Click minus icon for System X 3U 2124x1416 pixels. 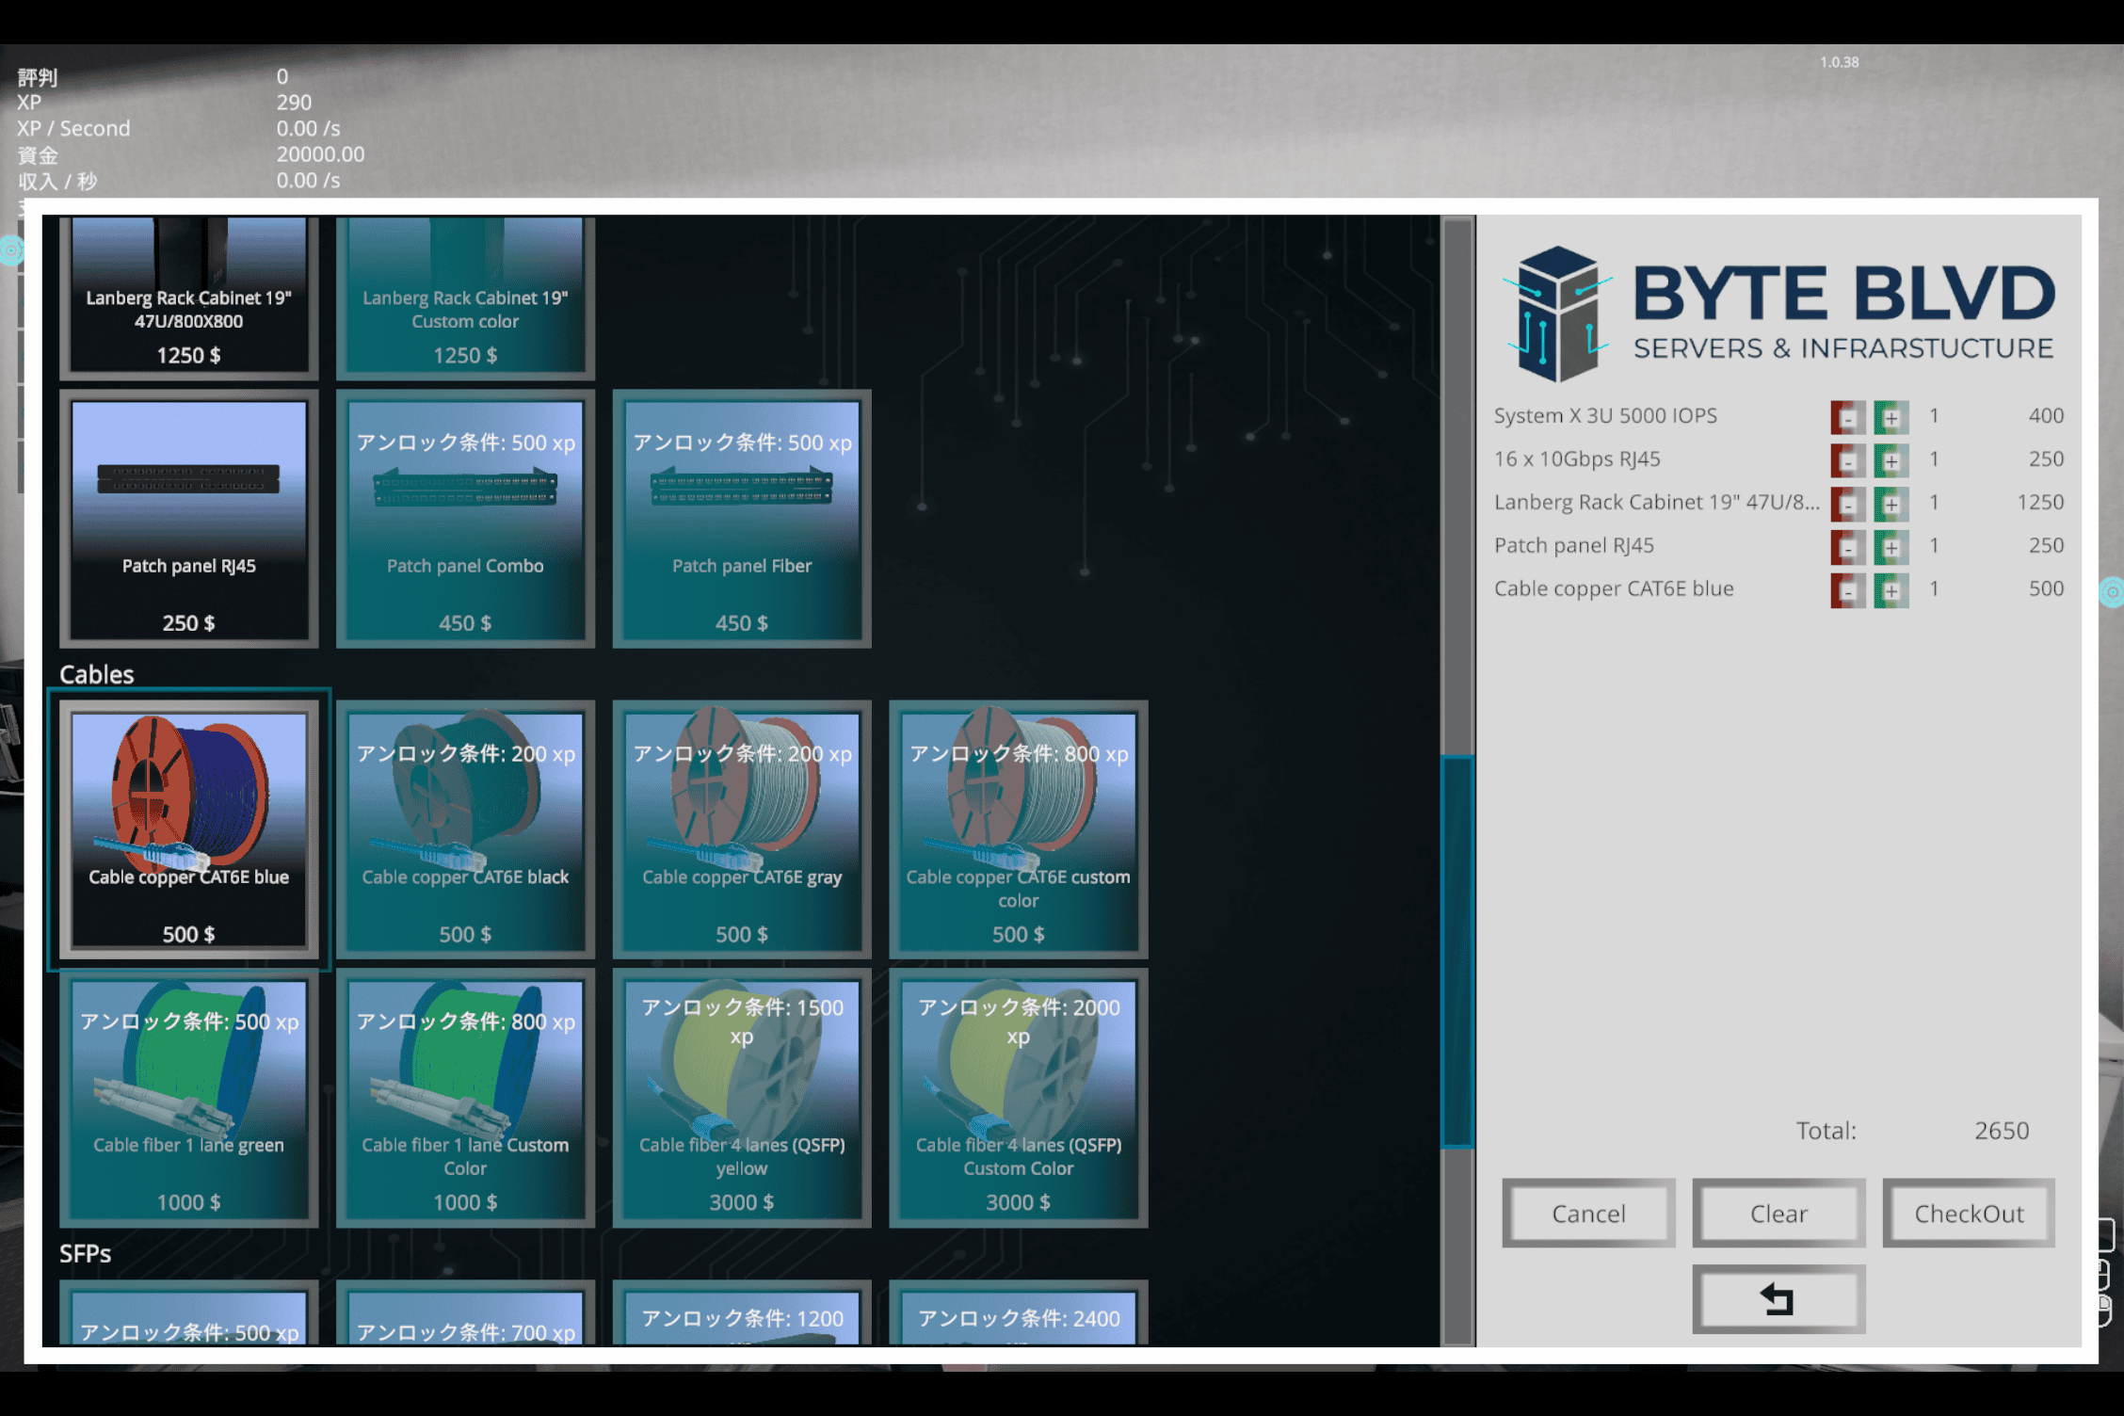[1847, 417]
